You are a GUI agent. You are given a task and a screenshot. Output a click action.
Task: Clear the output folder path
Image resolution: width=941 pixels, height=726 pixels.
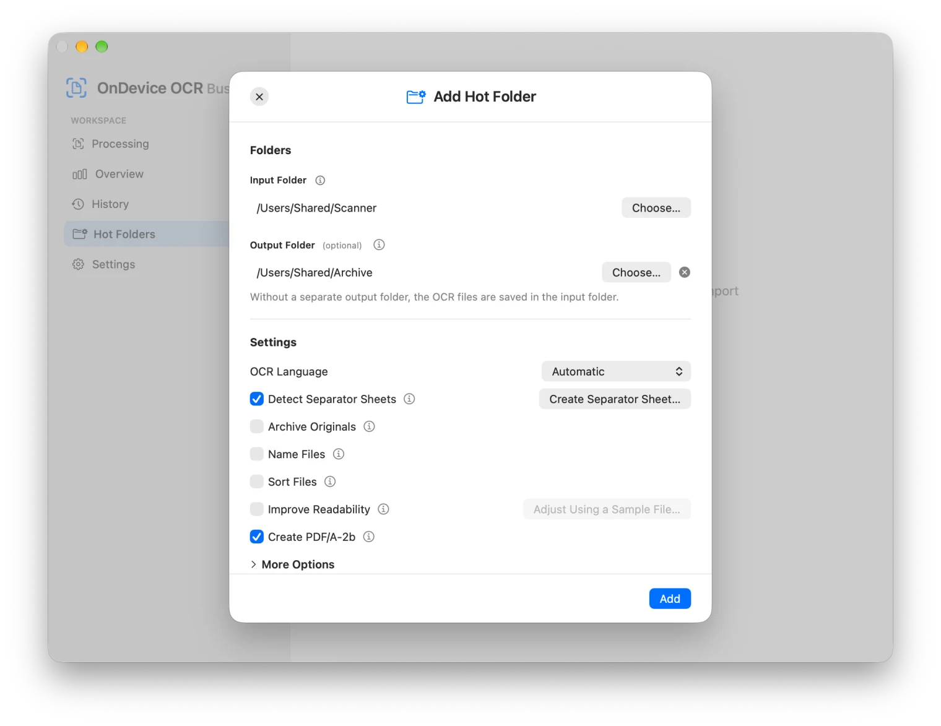coord(685,272)
